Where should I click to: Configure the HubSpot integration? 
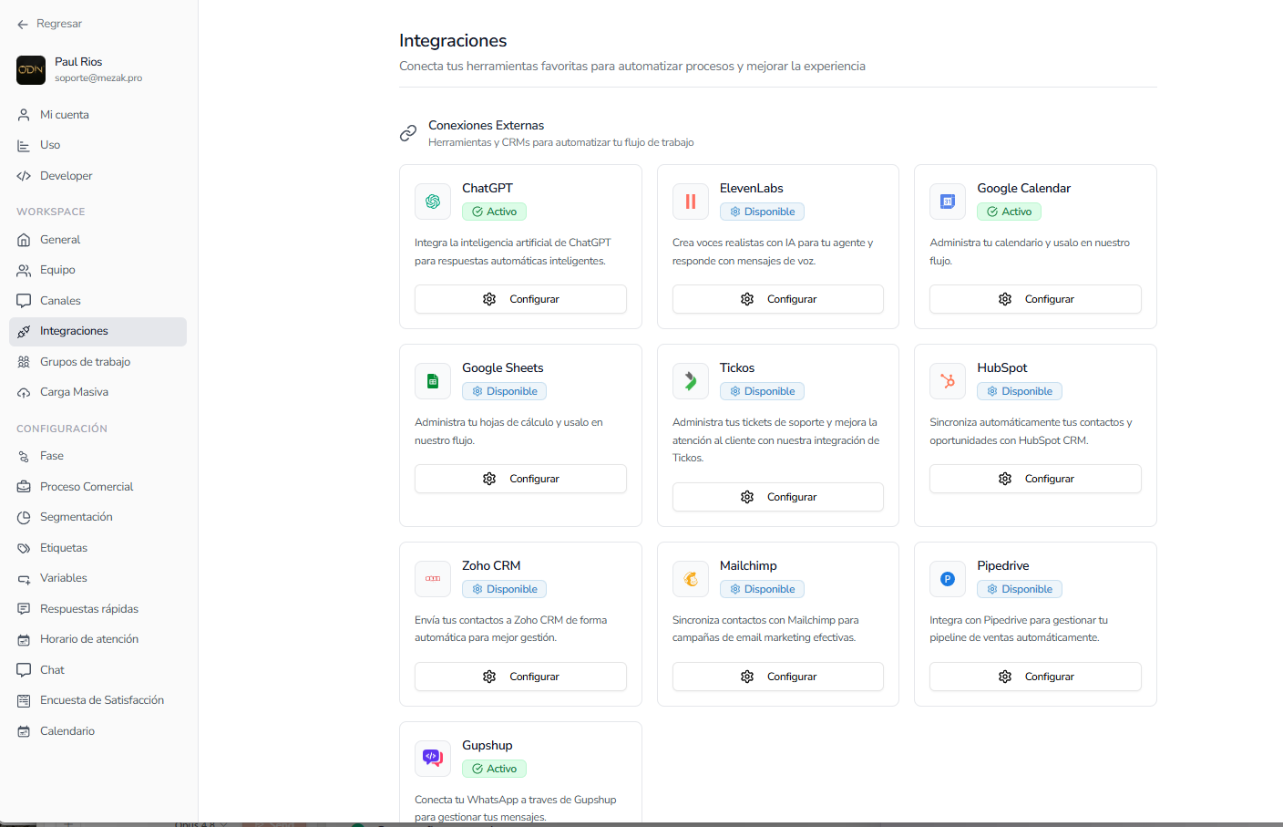[1035, 479]
